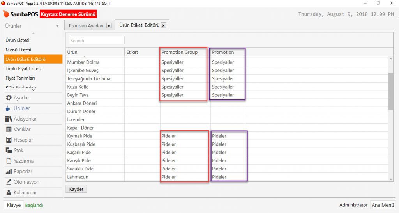Select the Beyin Tava row

[227, 95]
